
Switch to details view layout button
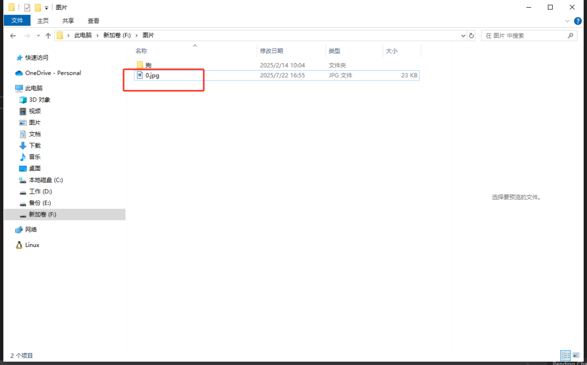point(565,355)
